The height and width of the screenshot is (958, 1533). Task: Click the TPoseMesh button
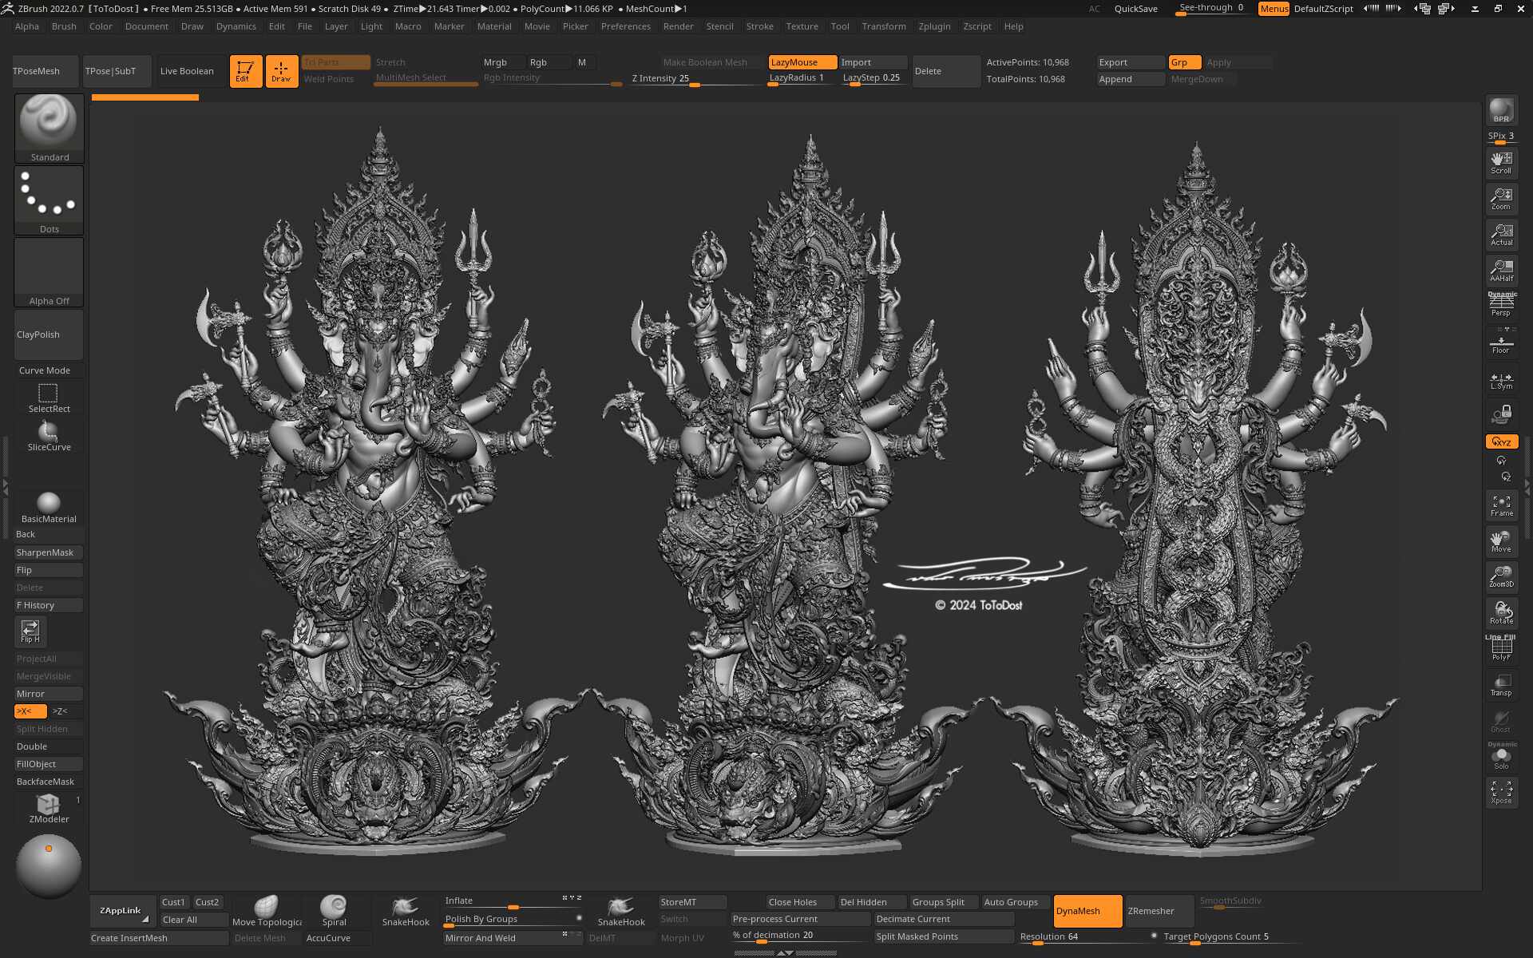46,71
